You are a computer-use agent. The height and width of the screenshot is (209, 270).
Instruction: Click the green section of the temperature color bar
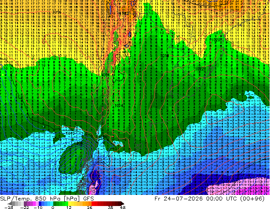(x=60, y=203)
